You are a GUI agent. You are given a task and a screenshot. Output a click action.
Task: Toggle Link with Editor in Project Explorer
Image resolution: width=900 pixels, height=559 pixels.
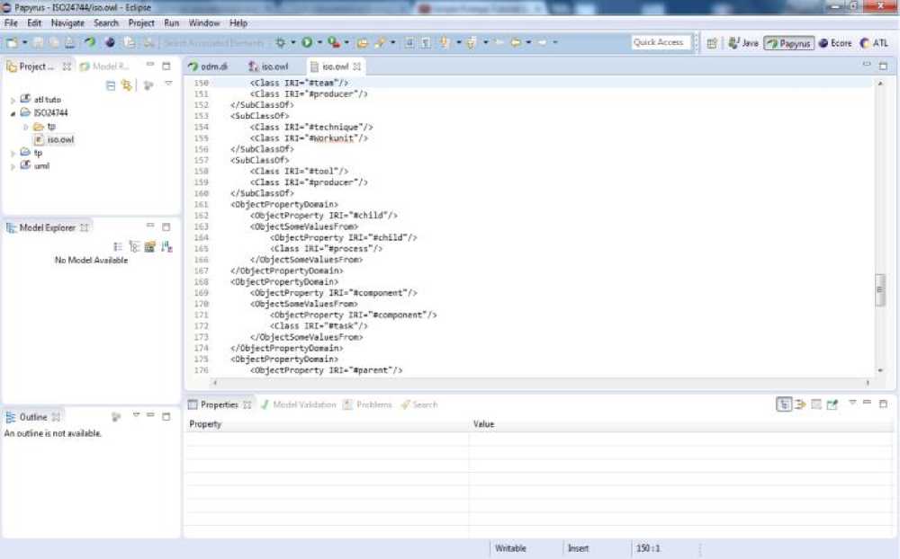coord(127,85)
